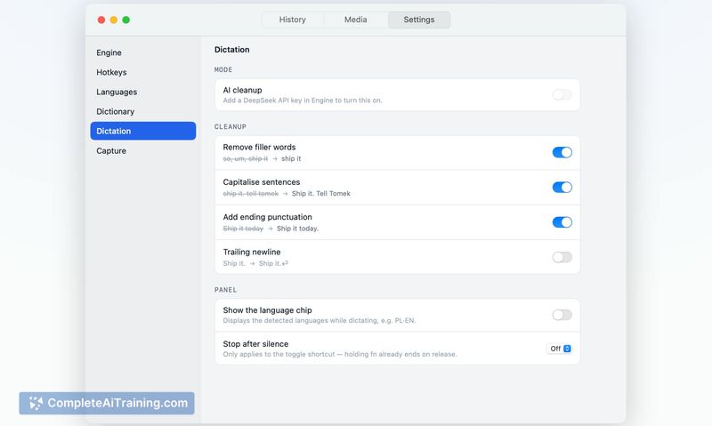Click the 'PANEL' section label
This screenshot has width=712, height=426.
226,290
